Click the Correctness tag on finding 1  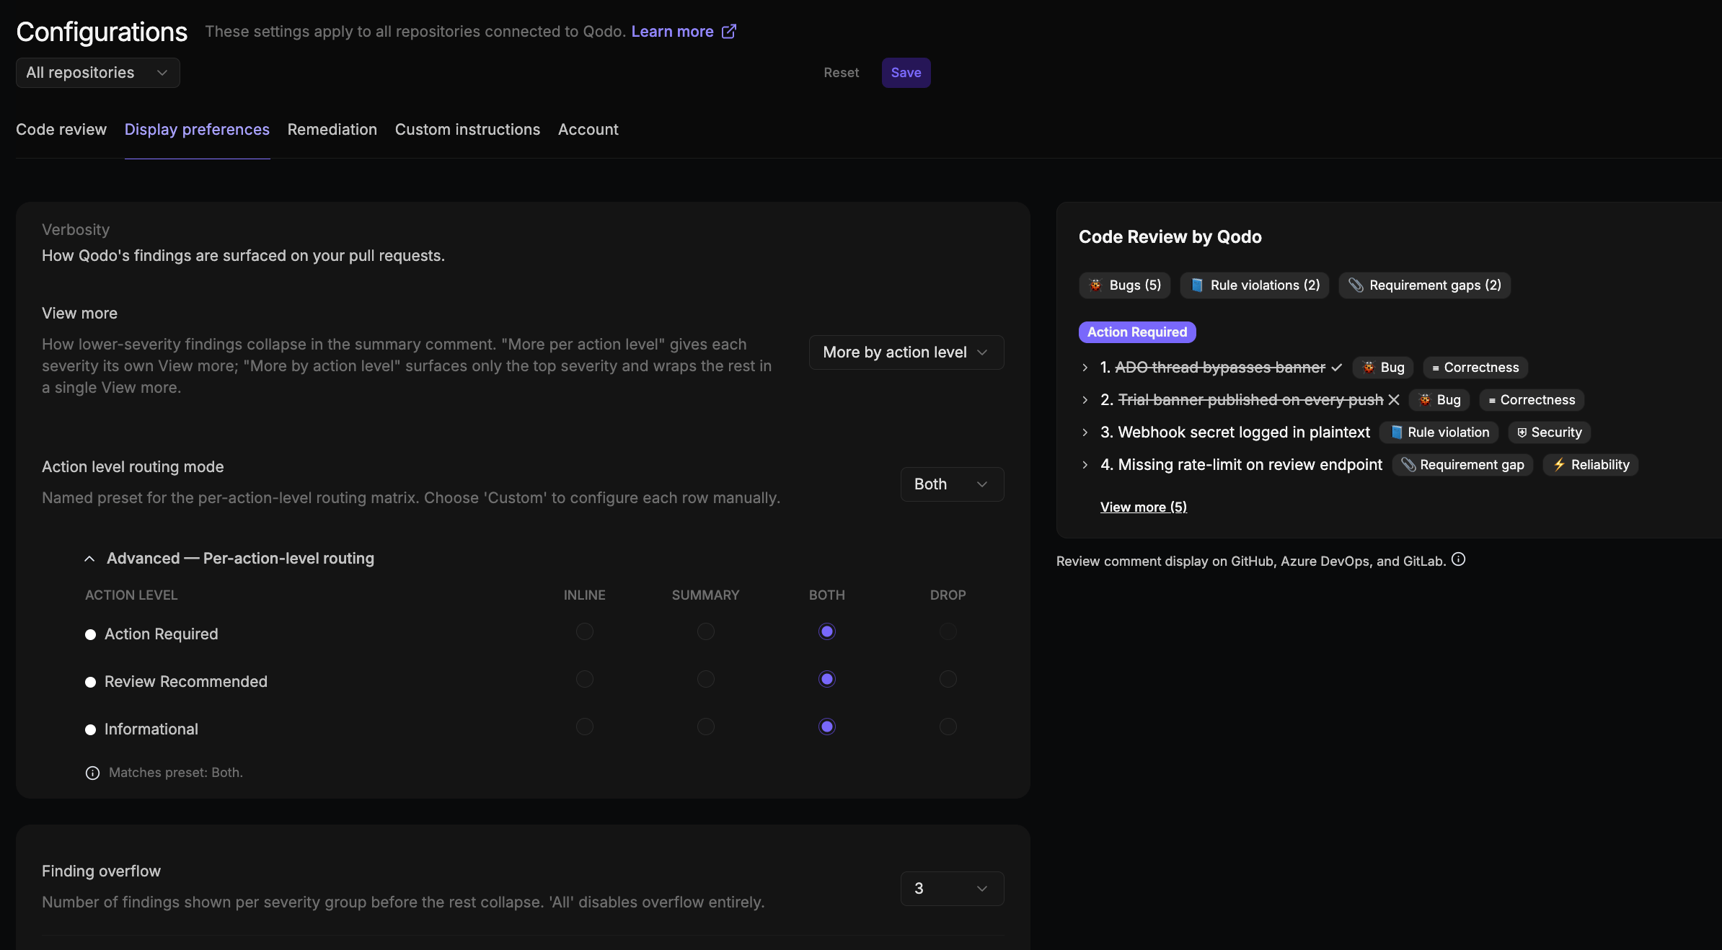tap(1475, 368)
